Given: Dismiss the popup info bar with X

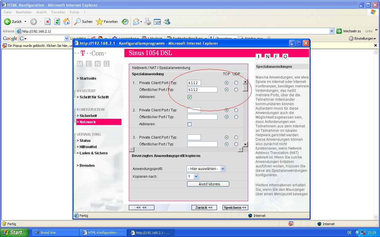Looking at the screenshot, I should click(376, 46).
